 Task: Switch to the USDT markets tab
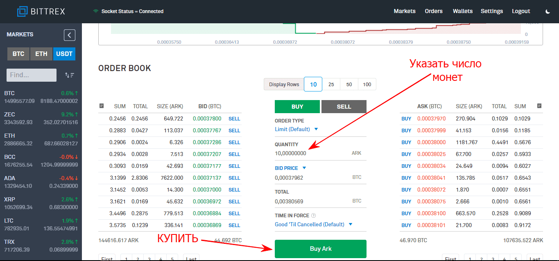(x=64, y=54)
